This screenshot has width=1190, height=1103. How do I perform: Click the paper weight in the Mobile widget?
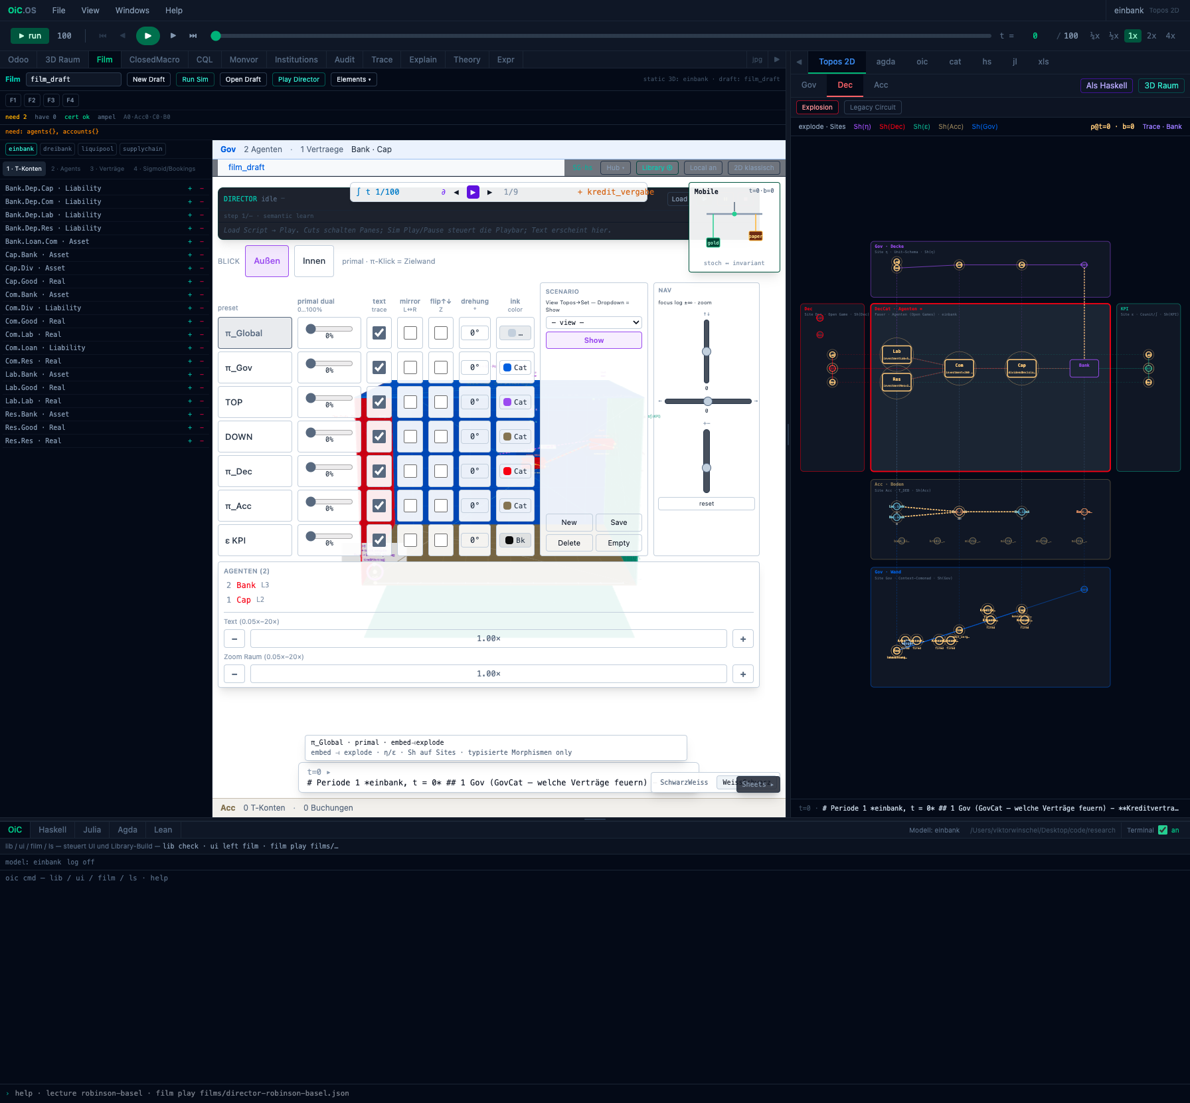coord(756,236)
